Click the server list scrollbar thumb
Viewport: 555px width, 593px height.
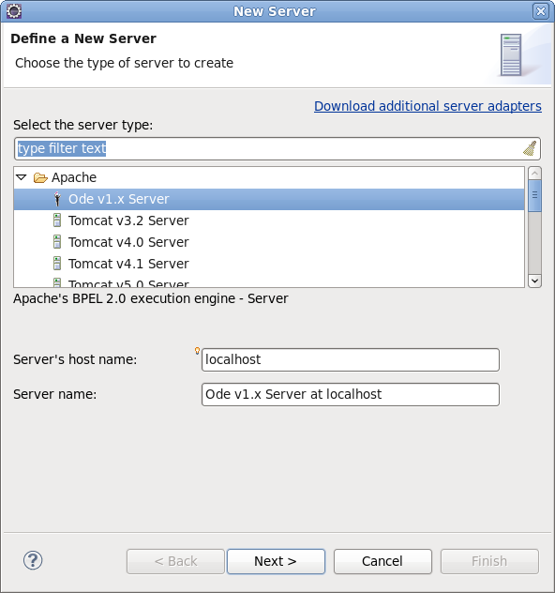tap(534, 195)
